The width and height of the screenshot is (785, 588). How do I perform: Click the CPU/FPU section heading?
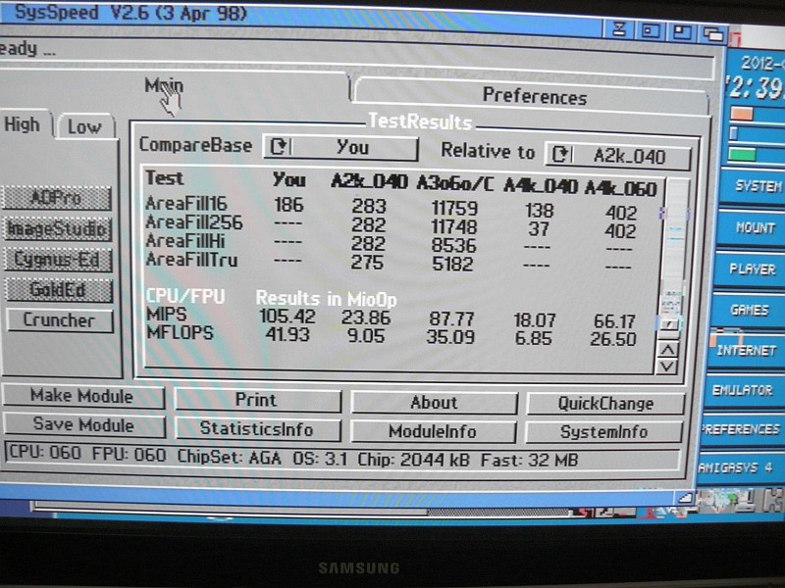click(185, 297)
